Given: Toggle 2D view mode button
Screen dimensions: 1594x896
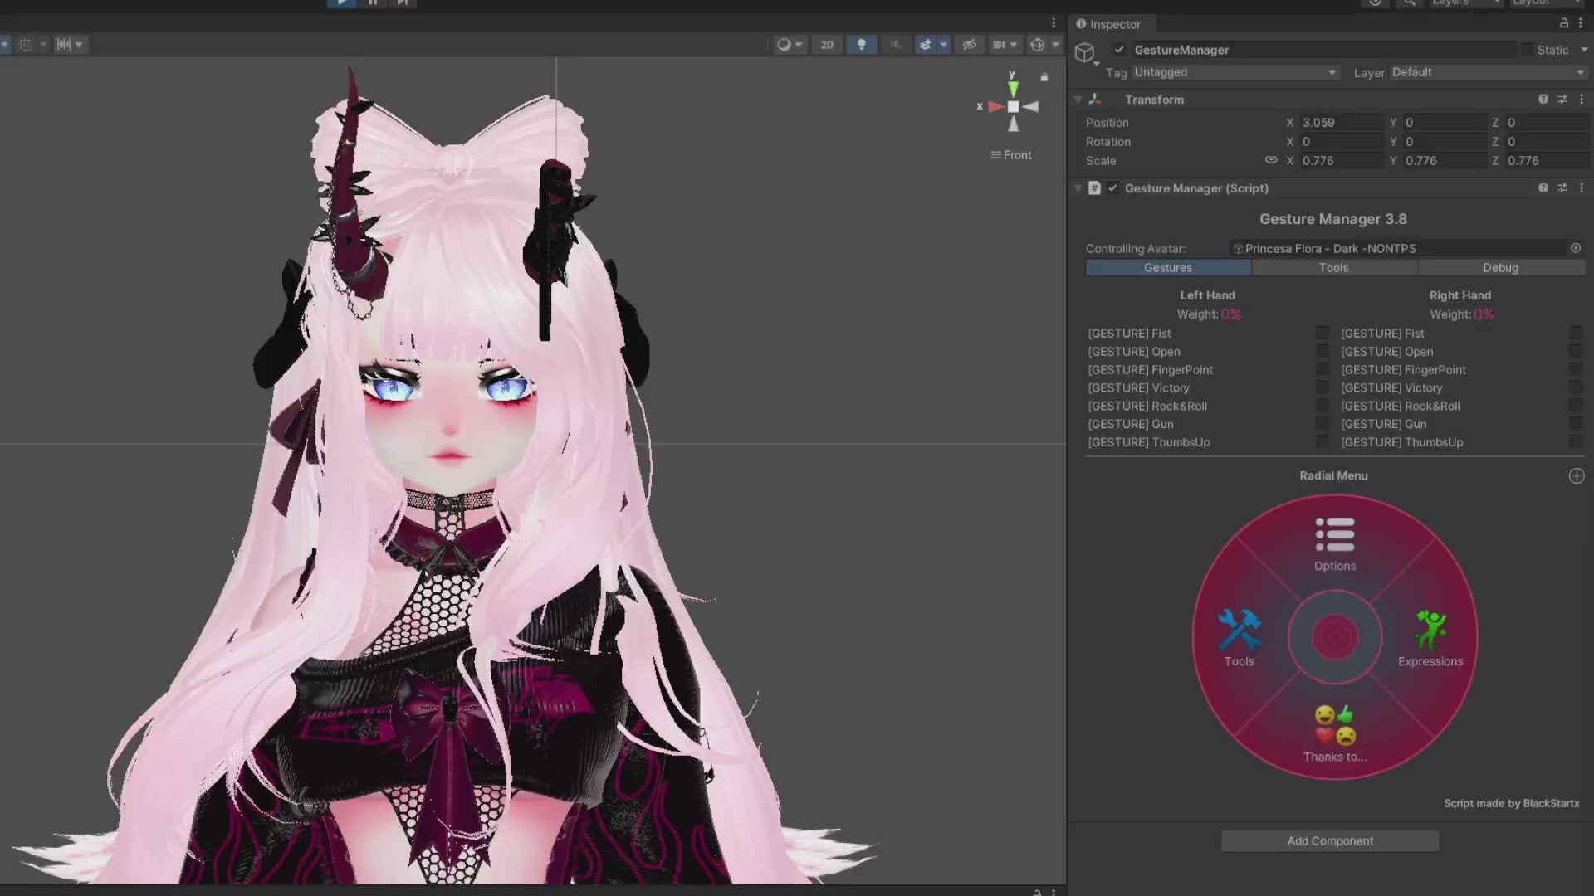Looking at the screenshot, I should click(827, 45).
